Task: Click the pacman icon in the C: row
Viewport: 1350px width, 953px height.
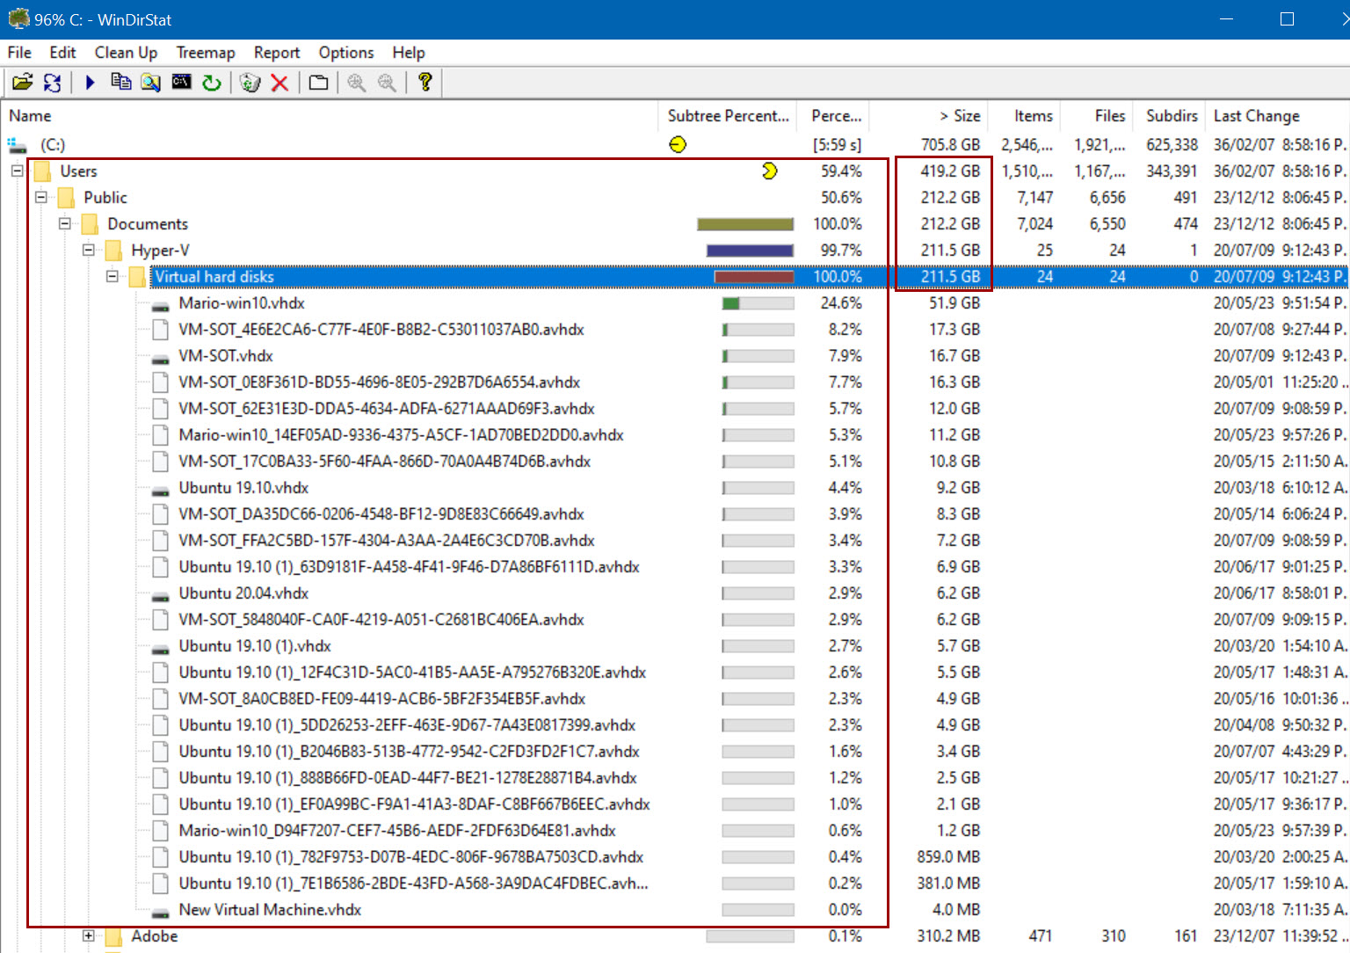Action: click(678, 144)
